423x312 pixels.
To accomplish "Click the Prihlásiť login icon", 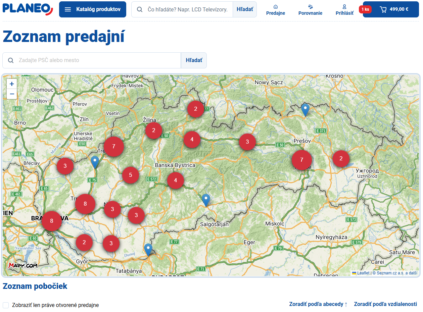I will [344, 10].
